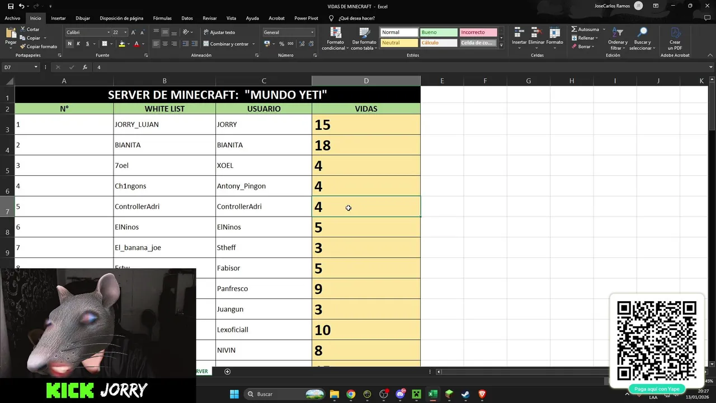Apply thousands separator (000) style
716x403 pixels.
coord(290,44)
